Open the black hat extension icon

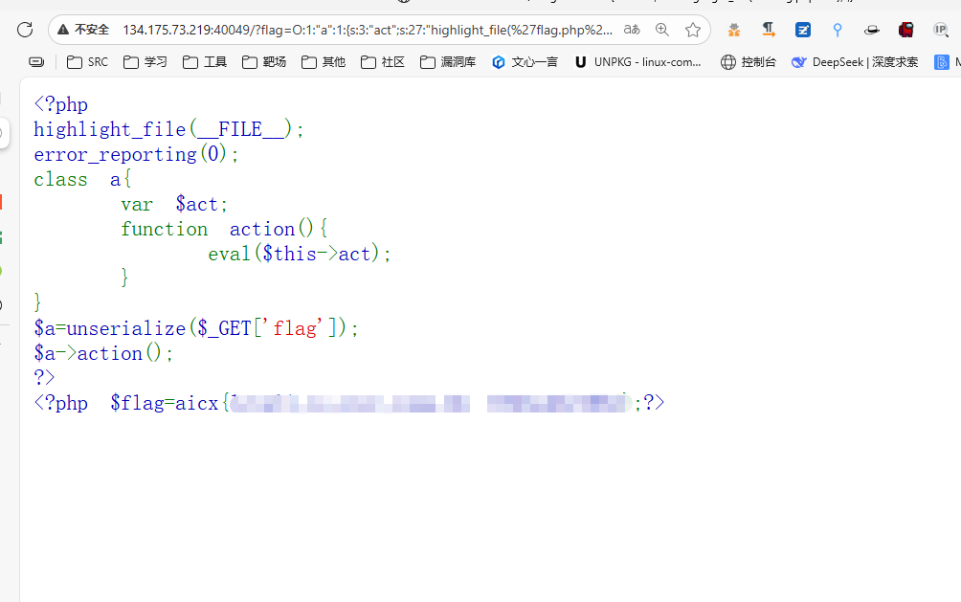(x=871, y=30)
